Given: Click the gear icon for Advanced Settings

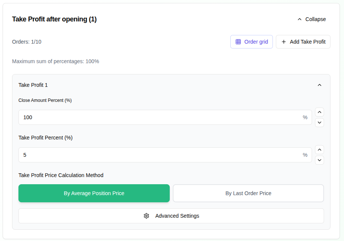Looking at the screenshot, I should tap(146, 216).
